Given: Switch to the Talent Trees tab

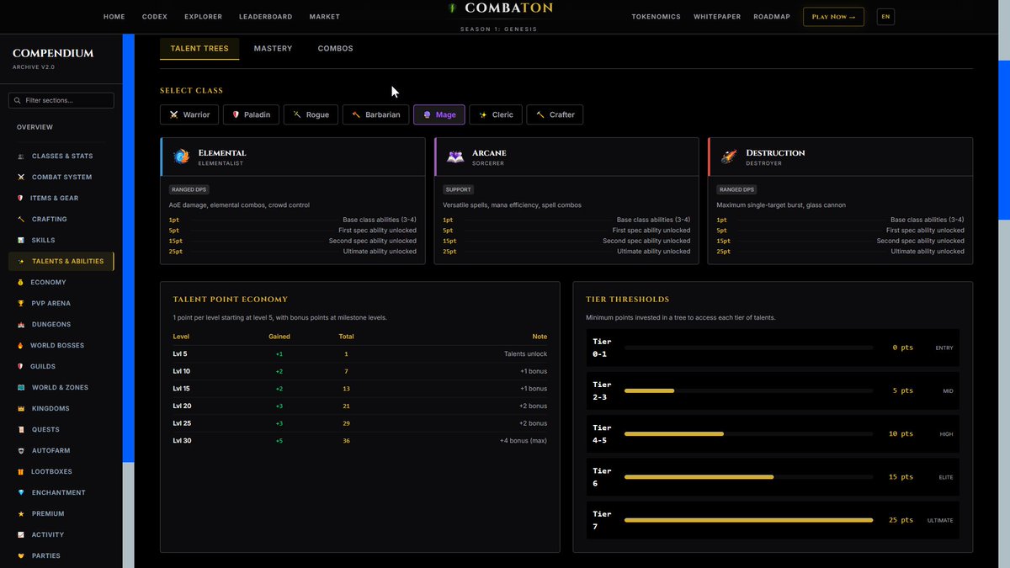Looking at the screenshot, I should [199, 49].
